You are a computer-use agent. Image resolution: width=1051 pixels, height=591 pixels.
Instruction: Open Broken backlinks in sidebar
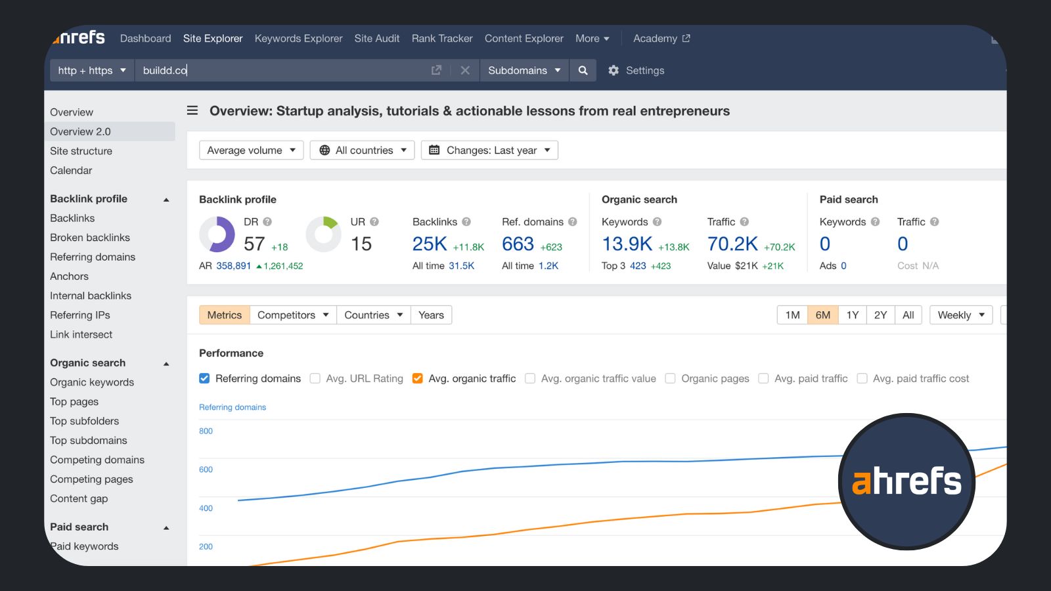coord(90,238)
